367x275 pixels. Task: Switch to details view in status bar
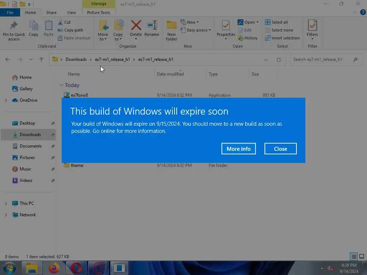pyautogui.click(x=354, y=256)
